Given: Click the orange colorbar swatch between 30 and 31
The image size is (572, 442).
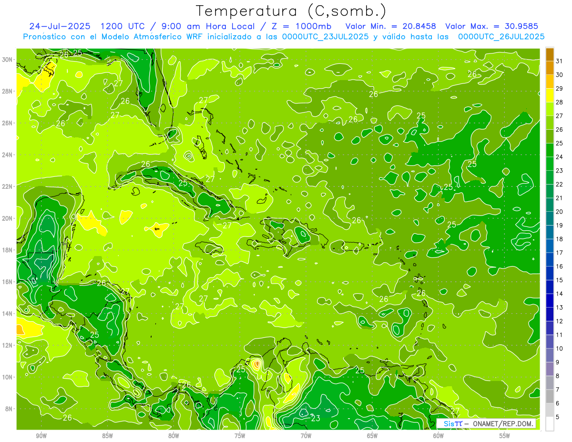Looking at the screenshot, I should click(550, 68).
